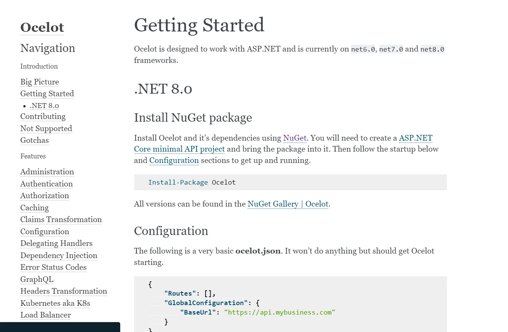Image resolution: width=508 pixels, height=332 pixels.
Task: Click the "GlobalConfiguration" JSON key
Action: [x=206, y=303]
